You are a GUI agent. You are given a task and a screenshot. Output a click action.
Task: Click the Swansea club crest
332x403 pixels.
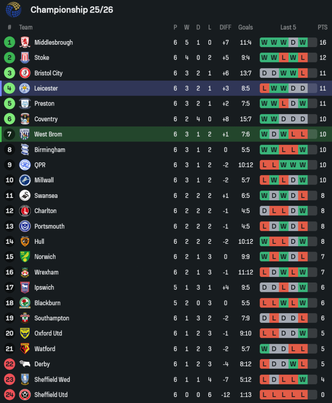point(25,195)
